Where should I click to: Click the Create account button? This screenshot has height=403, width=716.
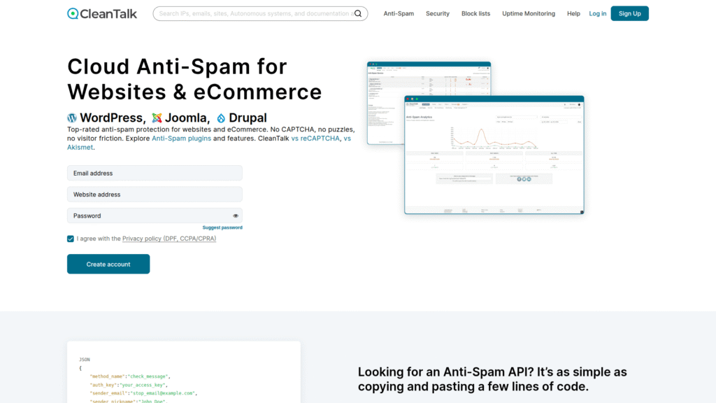tap(108, 264)
